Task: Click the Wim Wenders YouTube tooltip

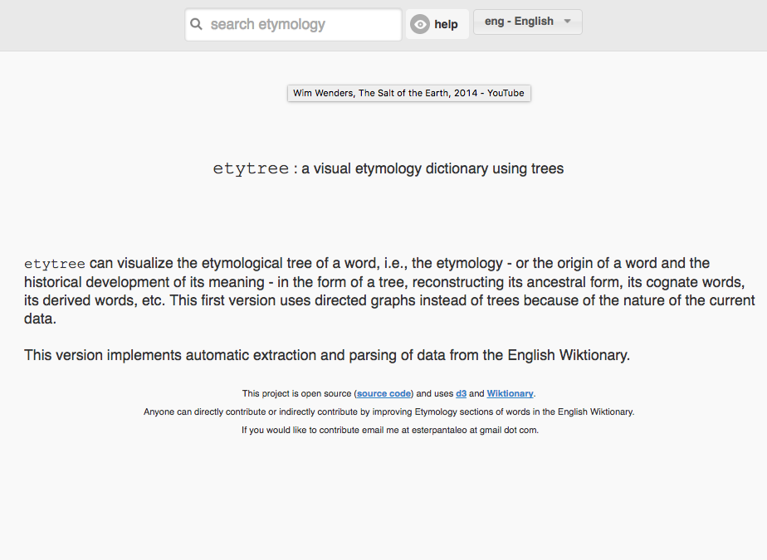Action: (x=408, y=93)
